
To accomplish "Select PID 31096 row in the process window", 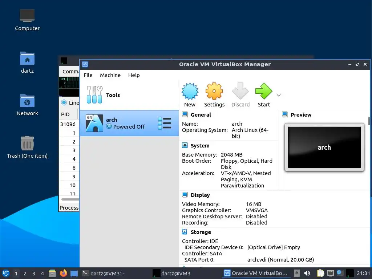I will (69, 124).
